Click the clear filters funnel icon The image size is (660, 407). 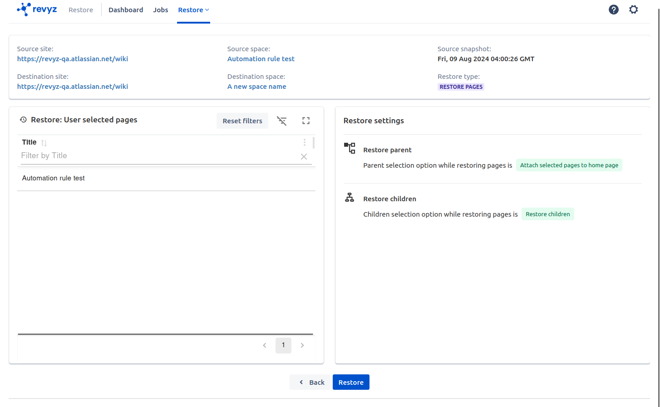282,121
